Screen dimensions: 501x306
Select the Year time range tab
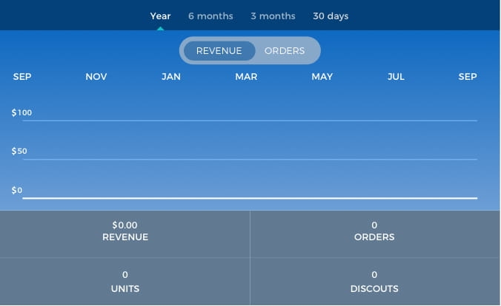click(160, 16)
